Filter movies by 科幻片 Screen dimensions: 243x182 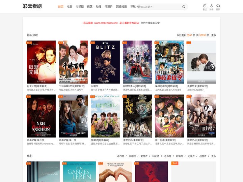[x=156, y=156]
